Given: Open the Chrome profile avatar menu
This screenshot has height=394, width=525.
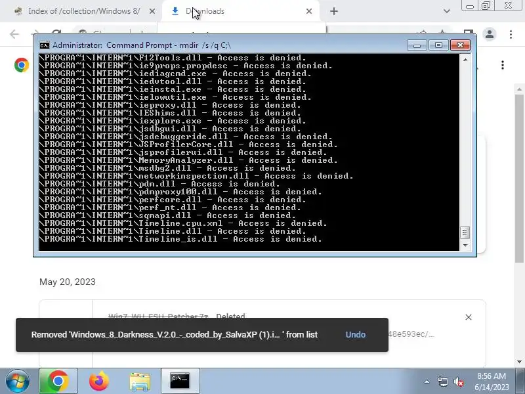Looking at the screenshot, I should pyautogui.click(x=490, y=34).
